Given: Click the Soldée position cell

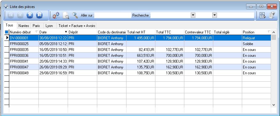Looking at the screenshot, I should [x=256, y=44].
